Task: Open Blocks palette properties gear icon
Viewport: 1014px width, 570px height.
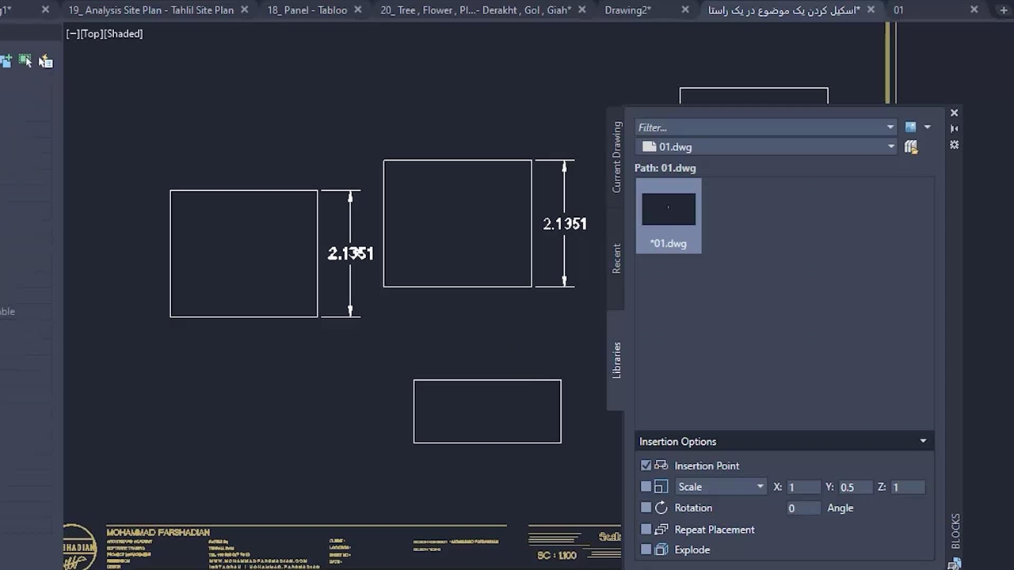Action: pyautogui.click(x=954, y=145)
